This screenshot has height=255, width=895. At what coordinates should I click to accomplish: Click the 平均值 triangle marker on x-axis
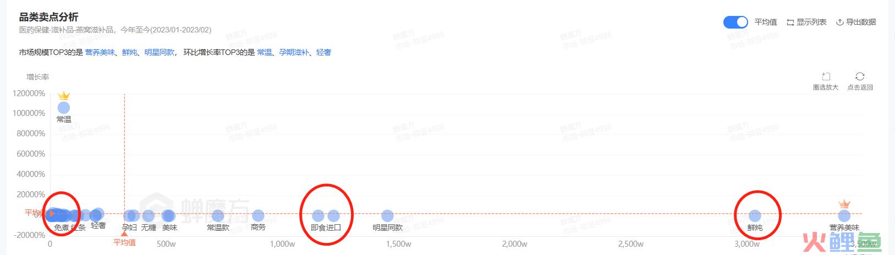pos(124,234)
